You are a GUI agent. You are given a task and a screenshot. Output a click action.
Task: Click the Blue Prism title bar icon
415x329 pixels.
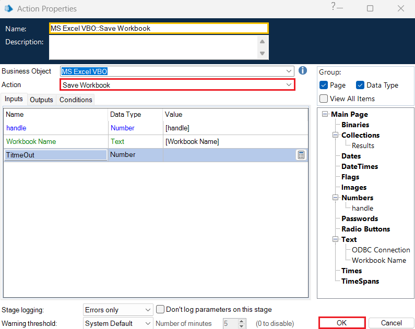coord(8,8)
